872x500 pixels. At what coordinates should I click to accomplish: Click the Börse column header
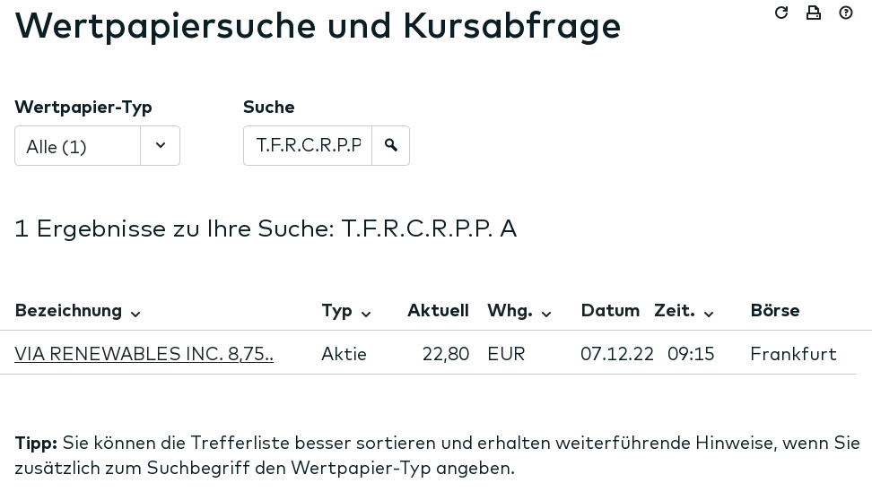pyautogui.click(x=775, y=311)
